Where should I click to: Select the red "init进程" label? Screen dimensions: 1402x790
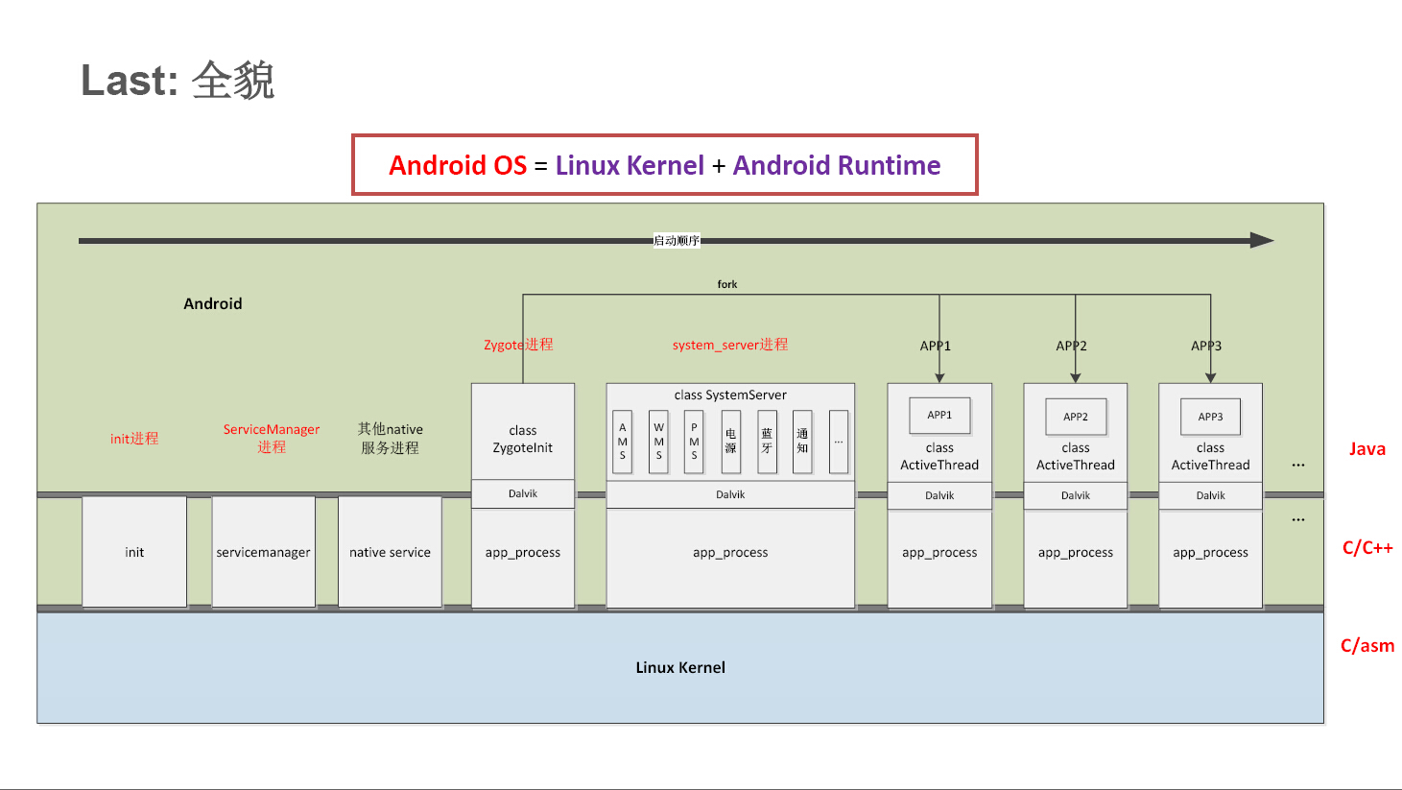tap(134, 439)
